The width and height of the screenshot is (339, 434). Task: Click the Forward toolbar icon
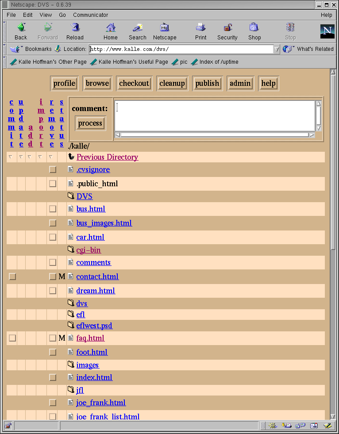pyautogui.click(x=48, y=27)
